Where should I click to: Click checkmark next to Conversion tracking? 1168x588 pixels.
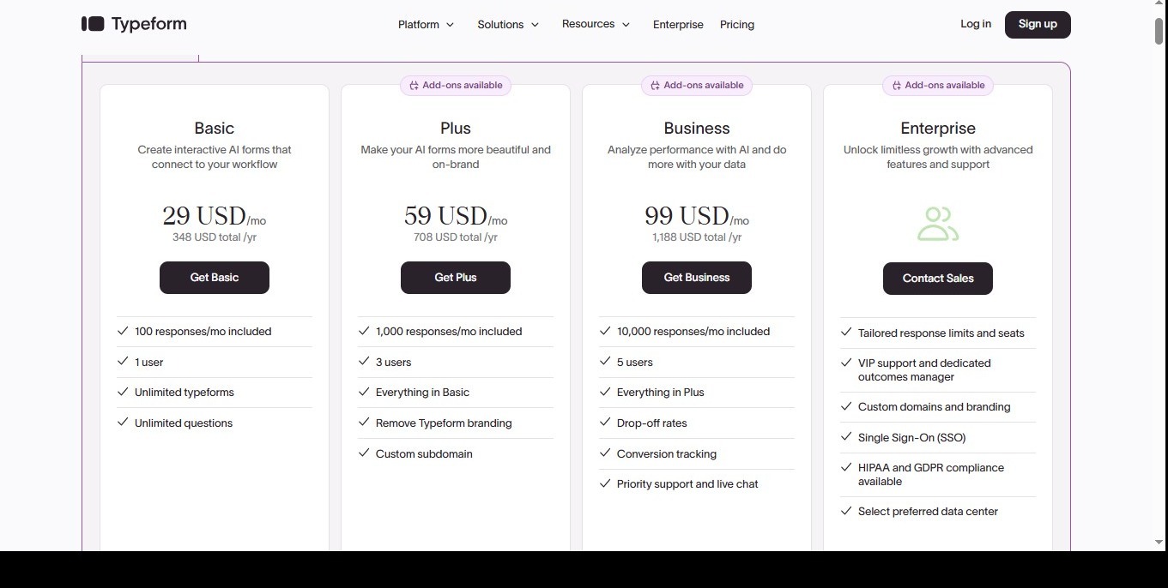tap(605, 453)
